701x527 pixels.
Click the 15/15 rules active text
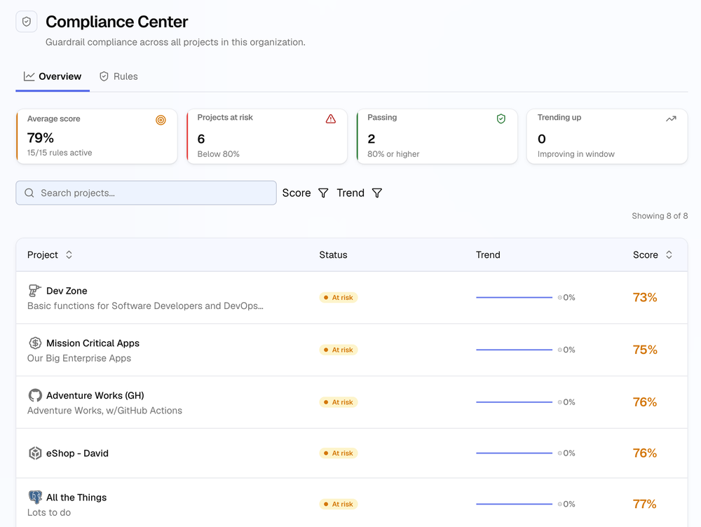60,152
